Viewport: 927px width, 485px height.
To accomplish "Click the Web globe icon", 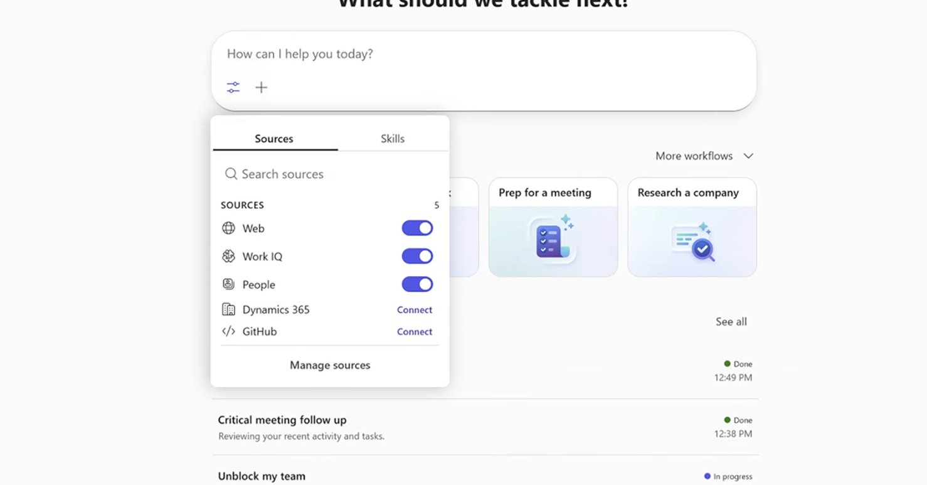I will 229,228.
